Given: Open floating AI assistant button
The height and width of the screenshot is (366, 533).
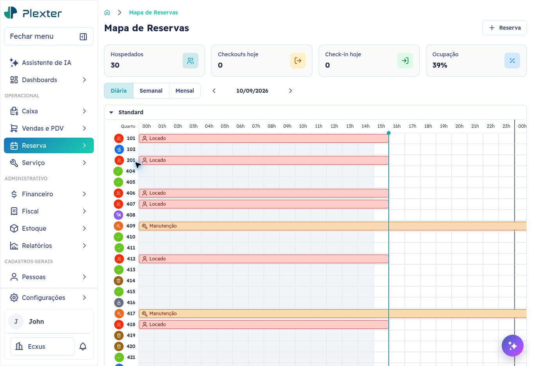Looking at the screenshot, I should click(x=513, y=346).
